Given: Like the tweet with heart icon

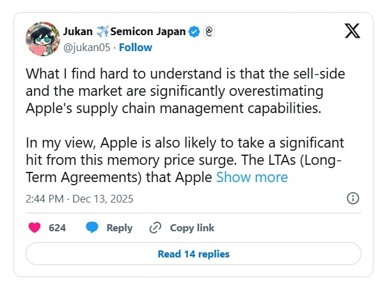Looking at the screenshot, I should point(35,227).
